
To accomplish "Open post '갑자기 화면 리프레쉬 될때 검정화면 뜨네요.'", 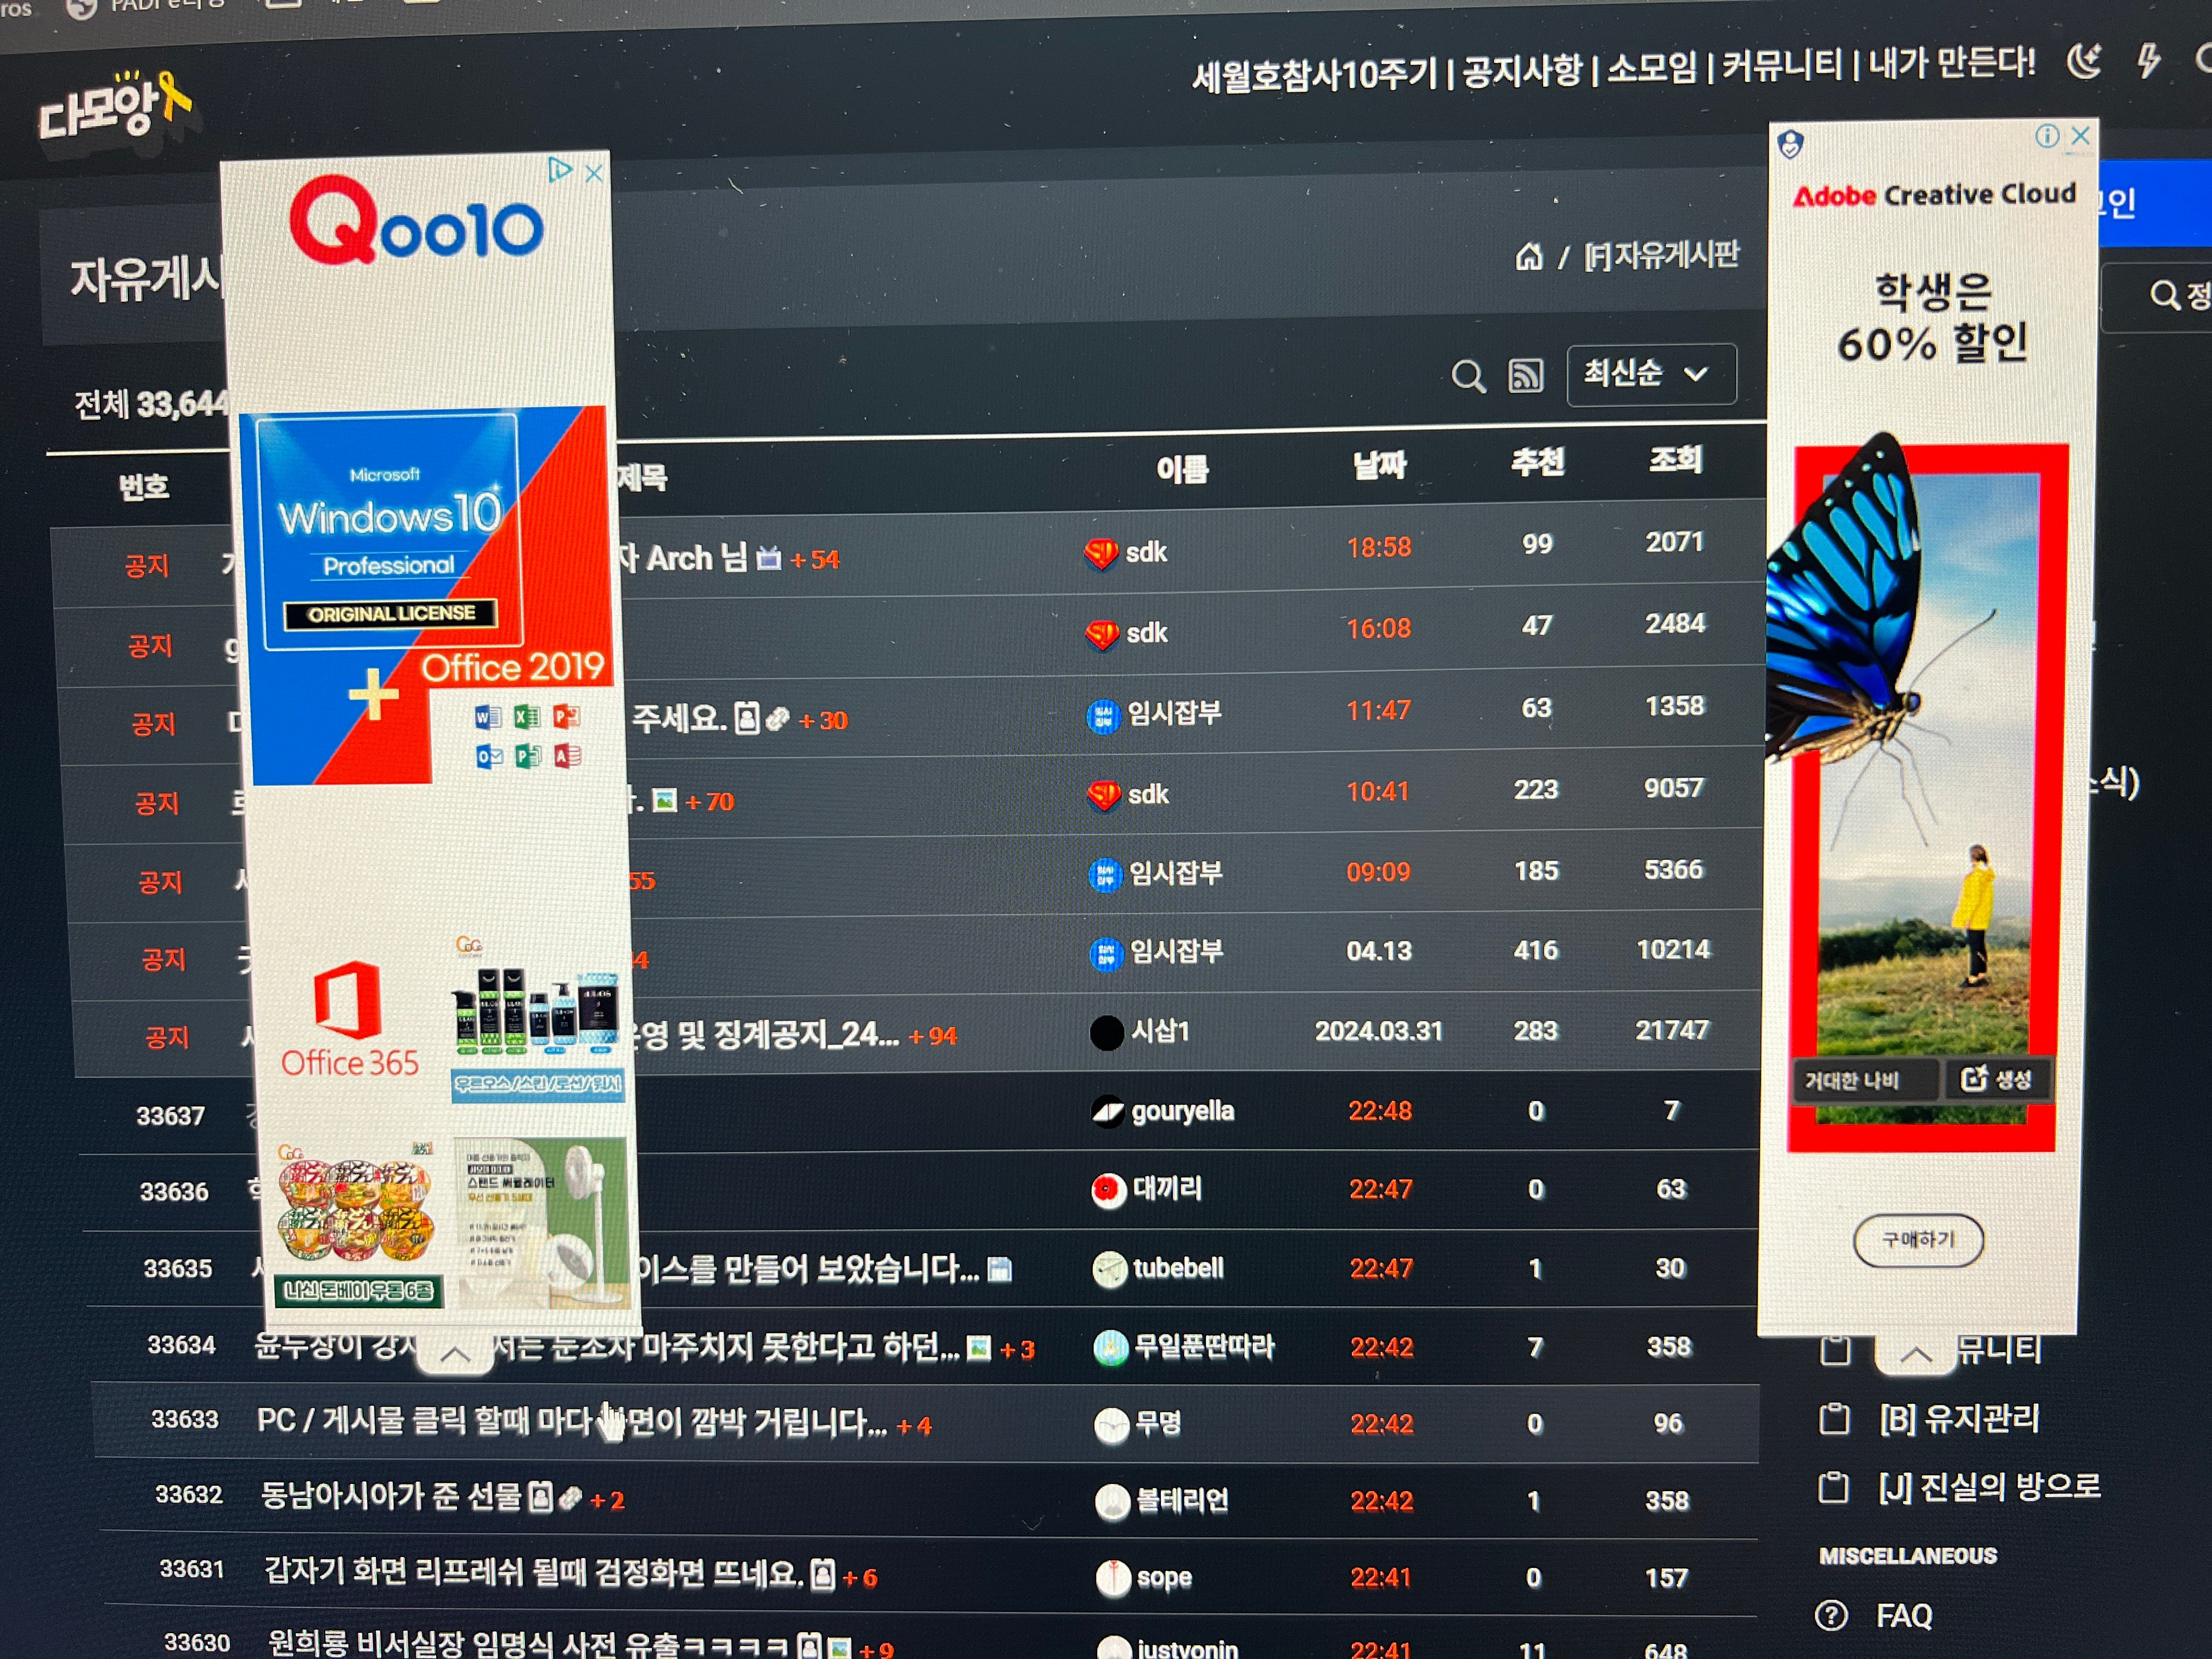I will pyautogui.click(x=533, y=1573).
